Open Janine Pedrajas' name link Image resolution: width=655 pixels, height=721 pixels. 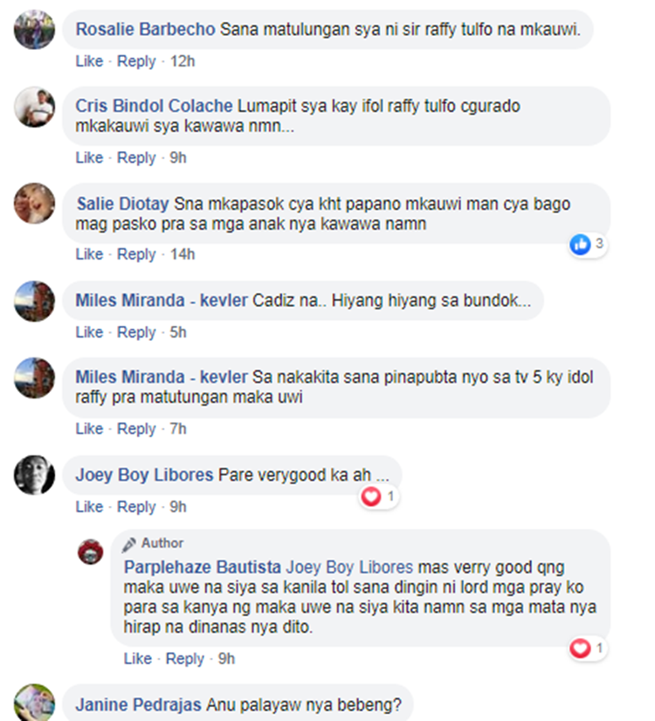point(138,705)
